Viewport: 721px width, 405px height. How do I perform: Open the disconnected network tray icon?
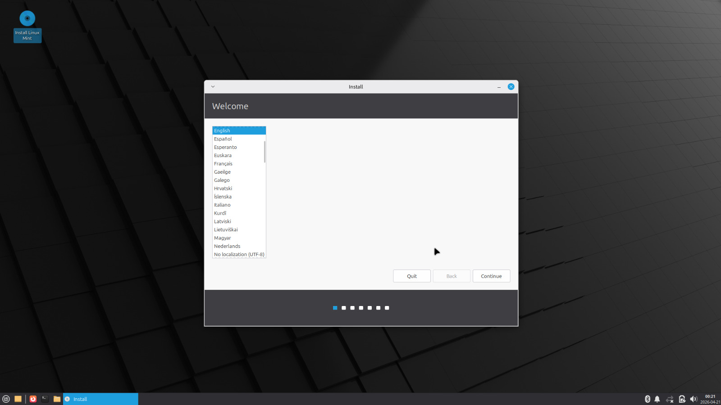pos(670,399)
